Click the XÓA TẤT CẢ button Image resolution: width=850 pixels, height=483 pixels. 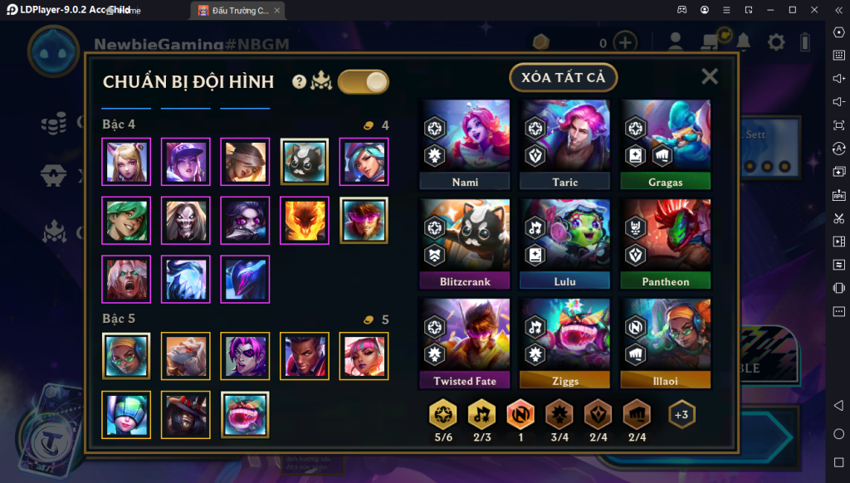point(564,77)
